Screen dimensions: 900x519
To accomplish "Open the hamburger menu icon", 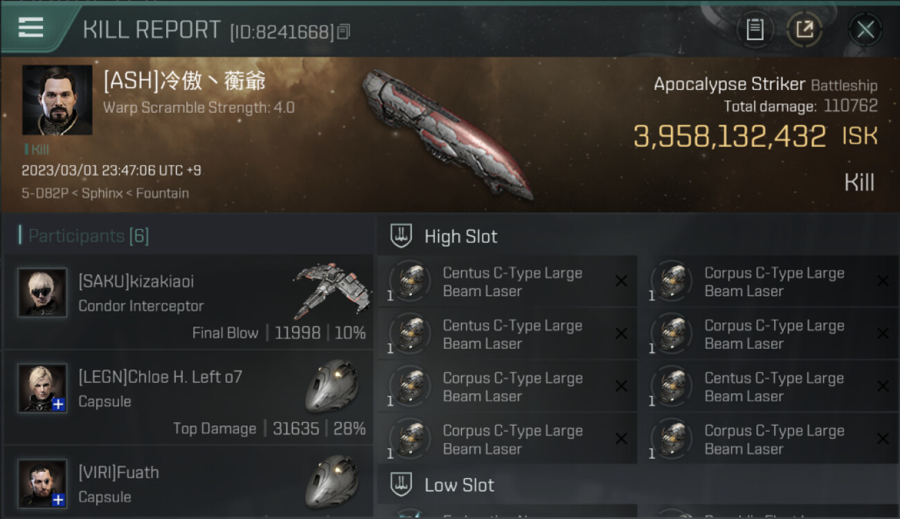I will pyautogui.click(x=30, y=28).
